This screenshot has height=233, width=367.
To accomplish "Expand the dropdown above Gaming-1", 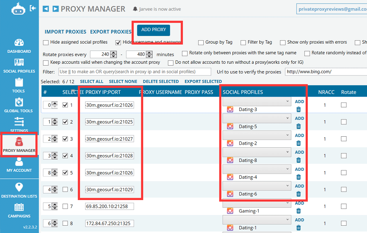I will [257, 203].
